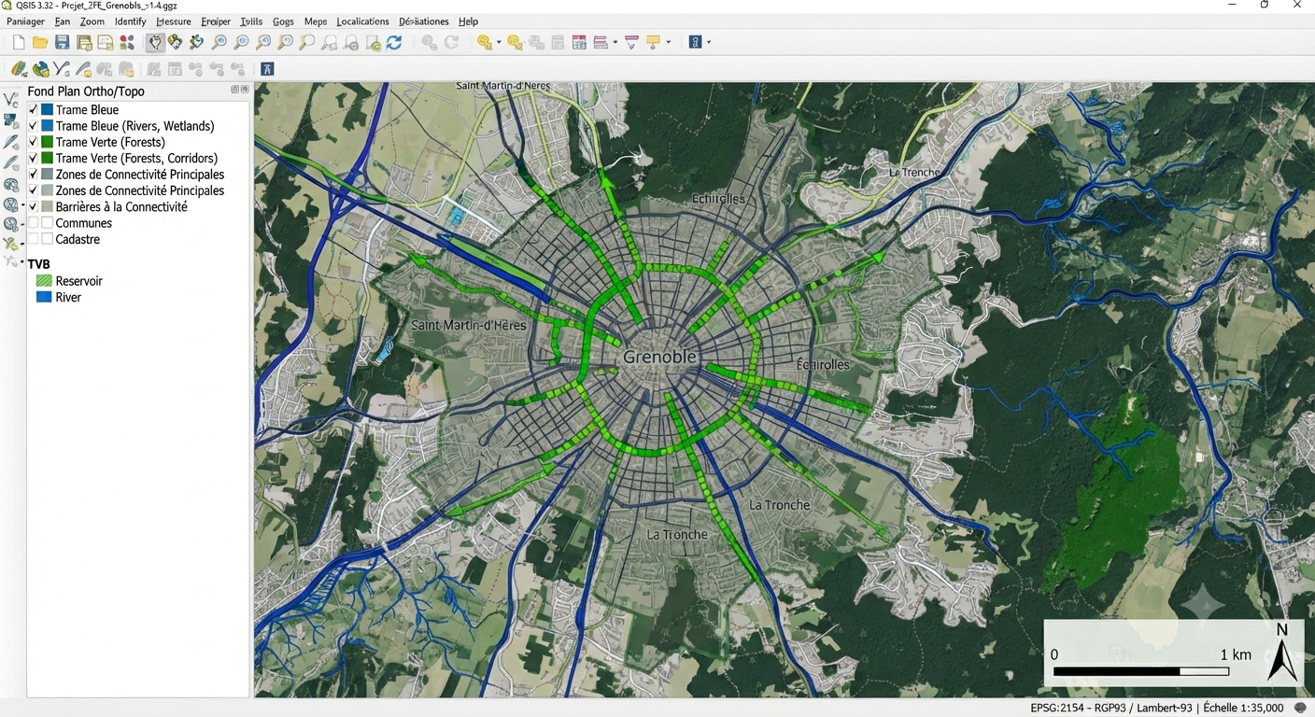Open the attribute table icon with red header
The width and height of the screenshot is (1315, 717).
point(579,42)
